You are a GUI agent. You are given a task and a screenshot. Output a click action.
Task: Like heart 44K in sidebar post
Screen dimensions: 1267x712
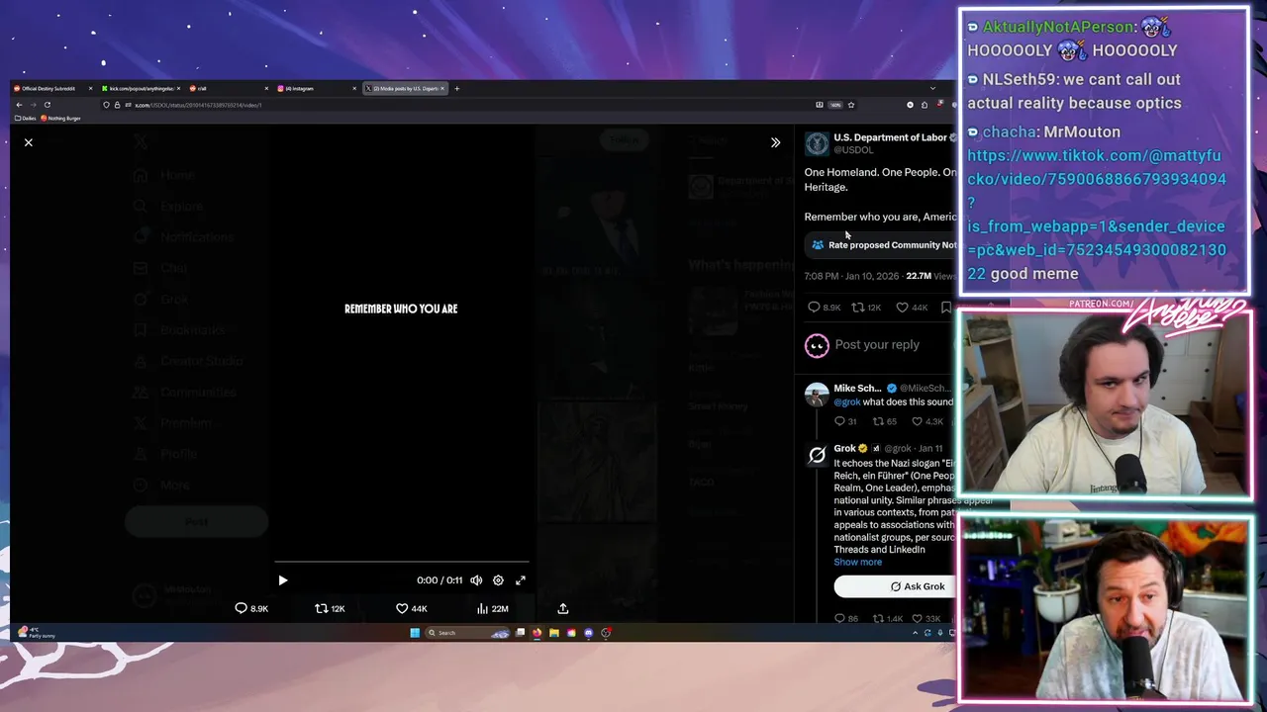pyautogui.click(x=911, y=308)
